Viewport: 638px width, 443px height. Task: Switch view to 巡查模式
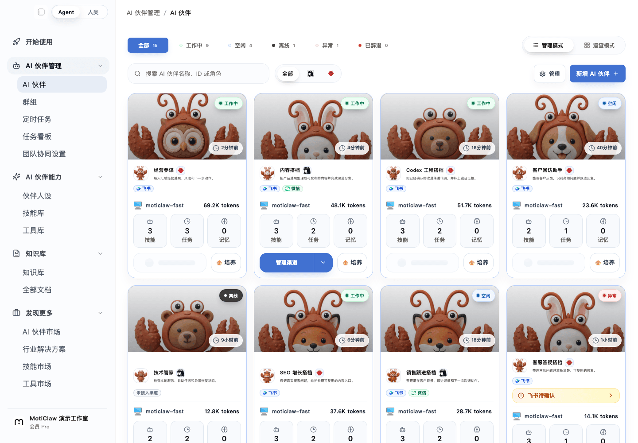(x=599, y=45)
